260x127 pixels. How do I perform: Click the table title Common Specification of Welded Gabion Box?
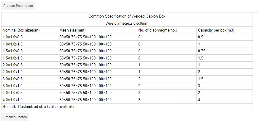tap(127, 16)
